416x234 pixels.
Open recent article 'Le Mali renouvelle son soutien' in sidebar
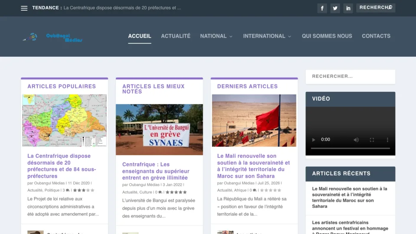(349, 198)
